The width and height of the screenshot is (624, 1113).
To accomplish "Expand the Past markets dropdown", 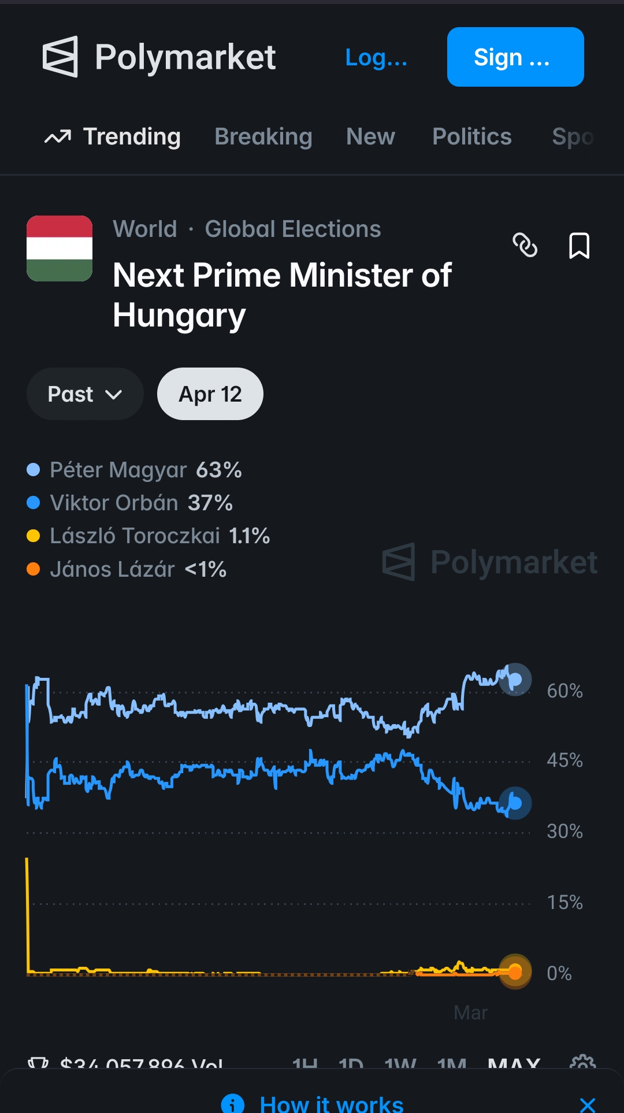I will tap(85, 394).
